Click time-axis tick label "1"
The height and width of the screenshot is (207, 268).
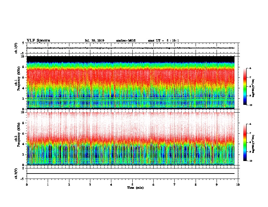[x=48, y=185]
